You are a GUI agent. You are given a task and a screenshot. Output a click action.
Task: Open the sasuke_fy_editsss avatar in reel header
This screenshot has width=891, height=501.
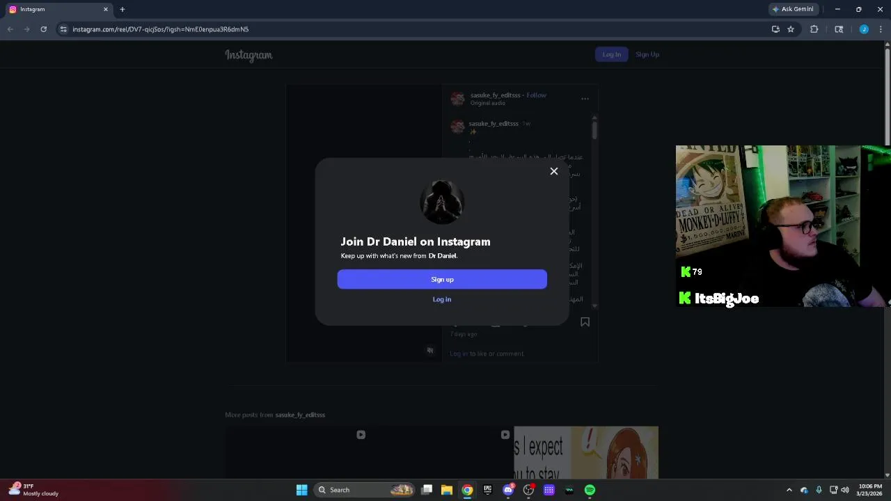[457, 99]
